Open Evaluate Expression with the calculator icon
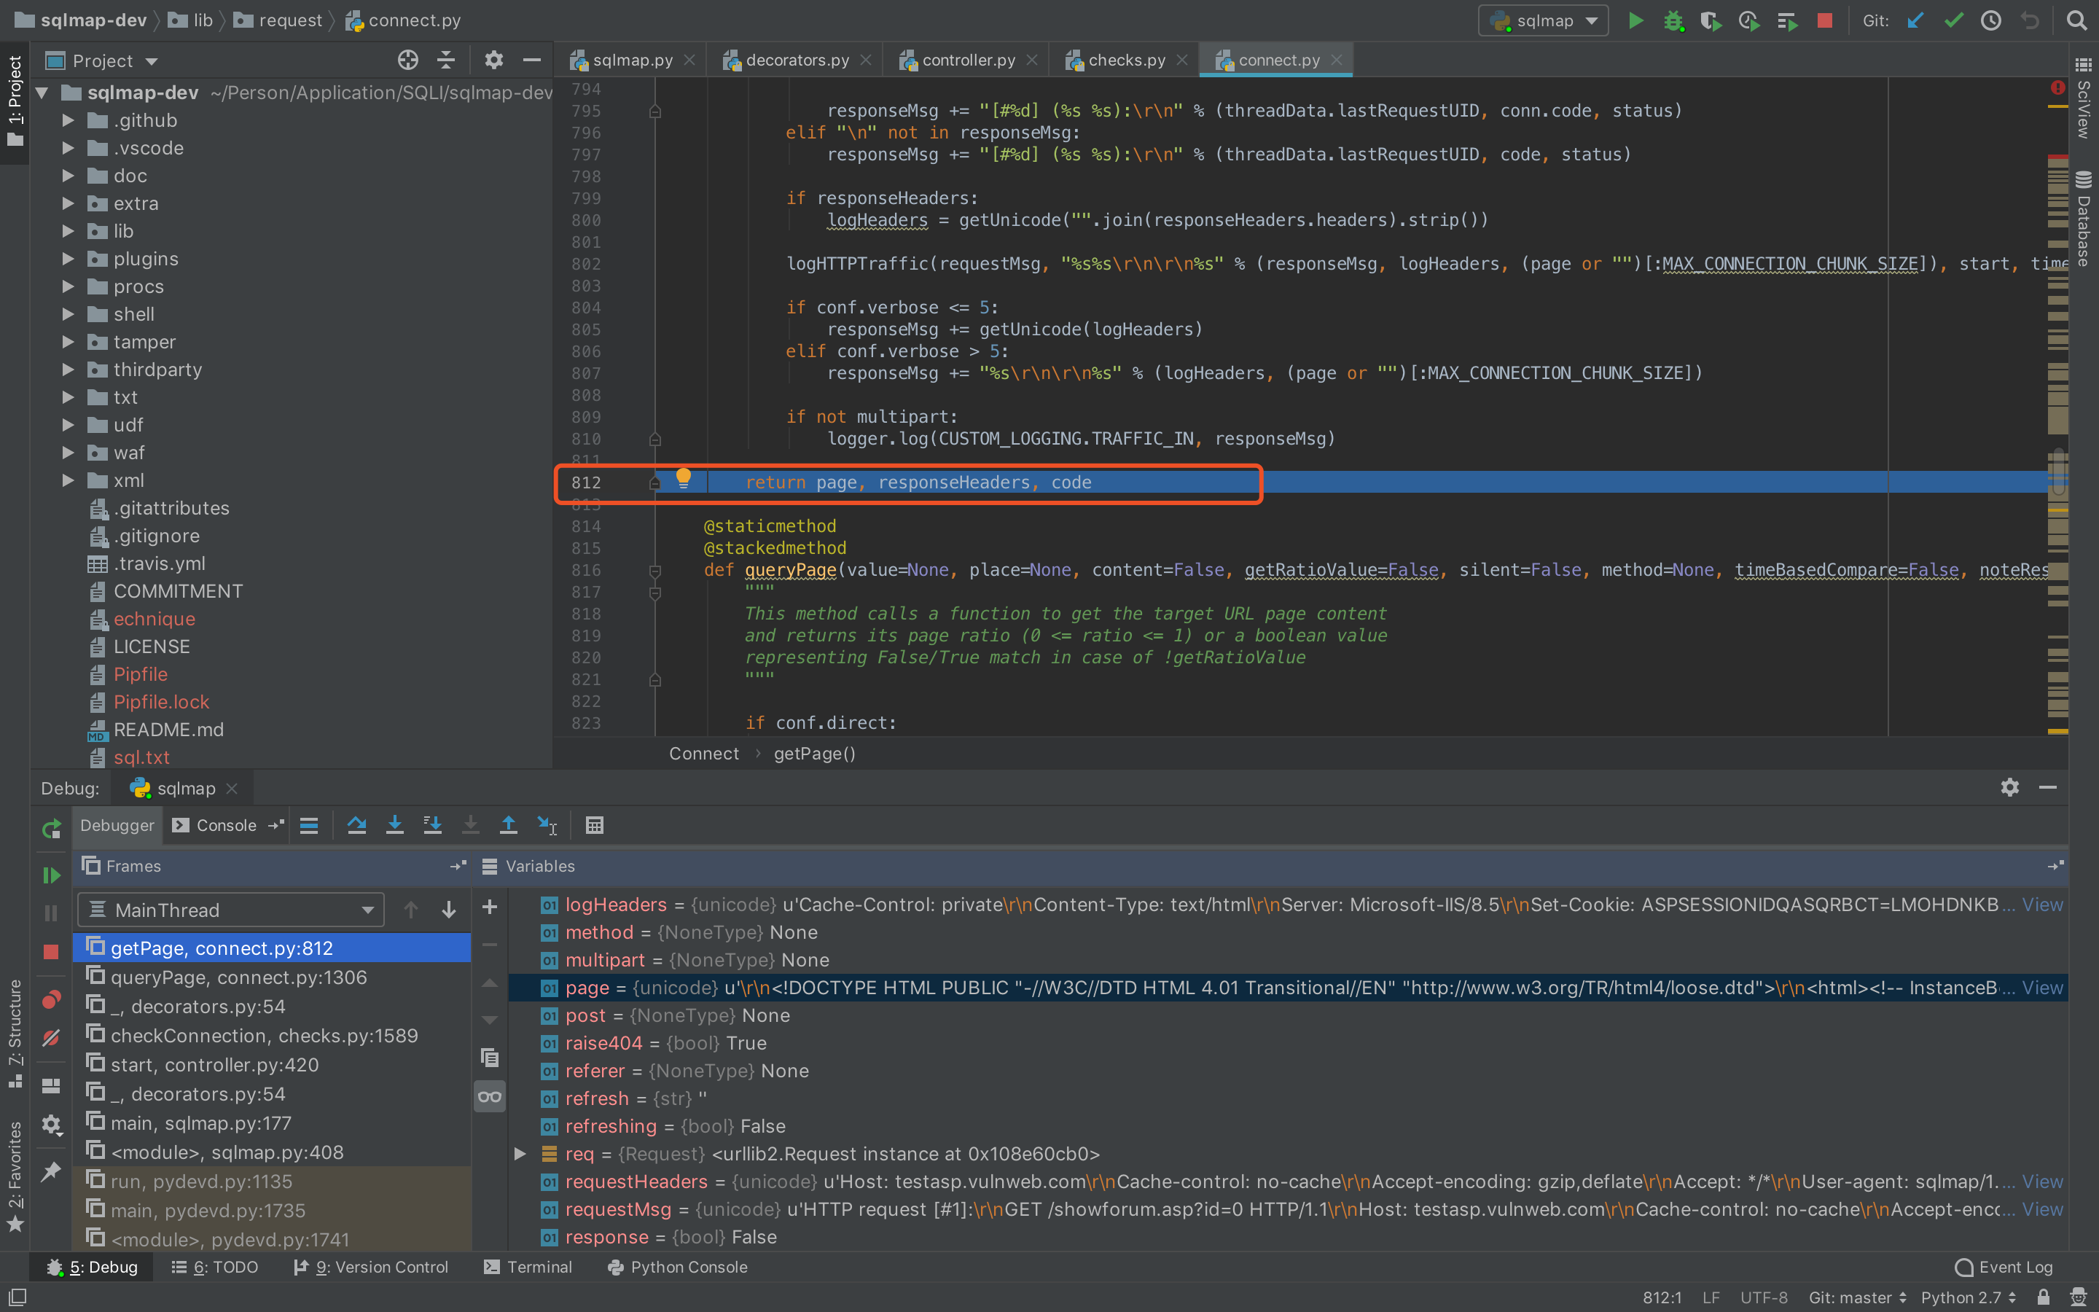2099x1312 pixels. point(594,825)
